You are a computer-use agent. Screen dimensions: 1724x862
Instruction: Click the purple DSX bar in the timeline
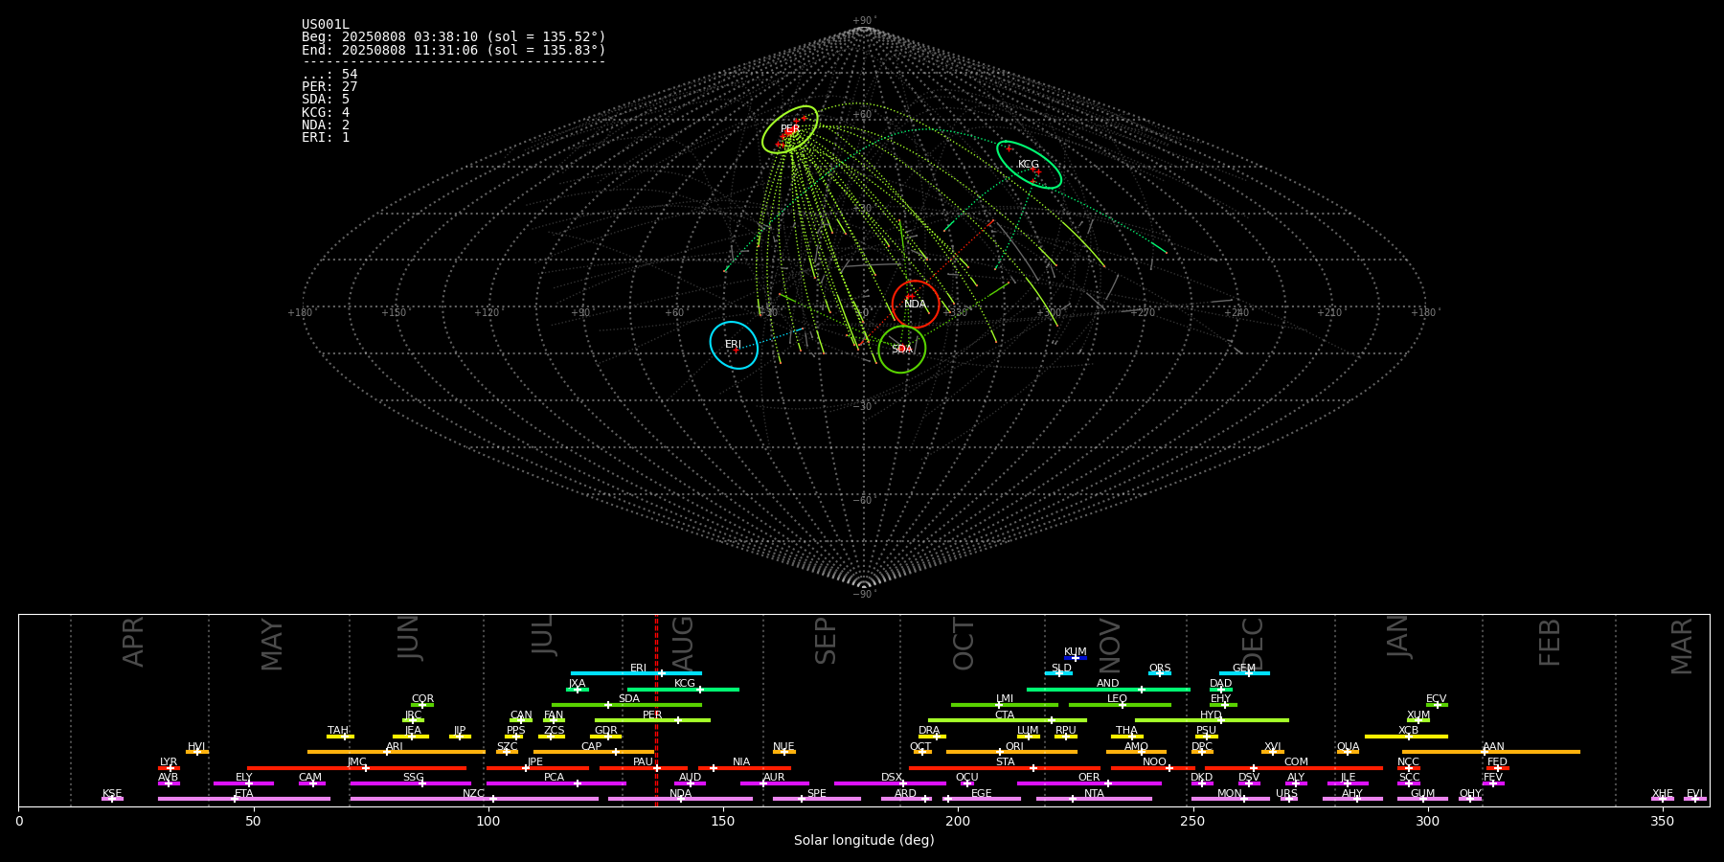tap(890, 783)
